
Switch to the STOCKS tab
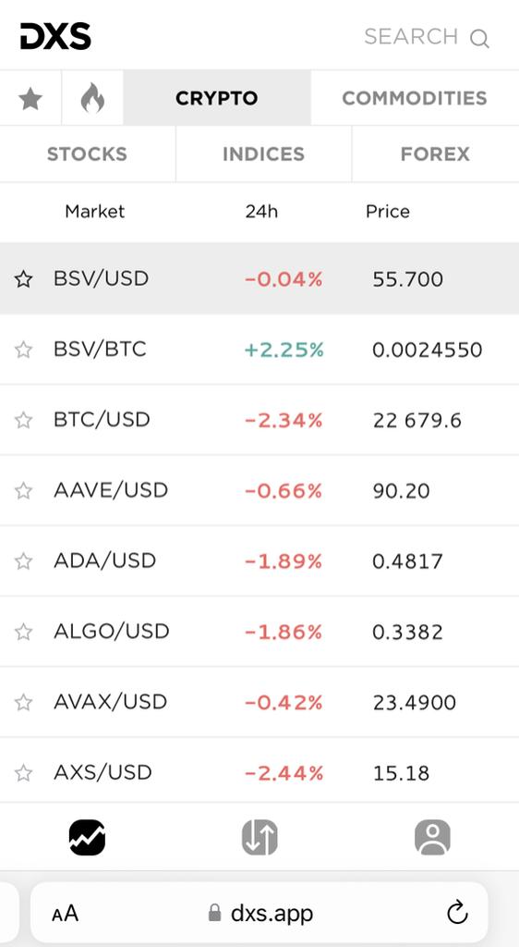pyautogui.click(x=88, y=154)
